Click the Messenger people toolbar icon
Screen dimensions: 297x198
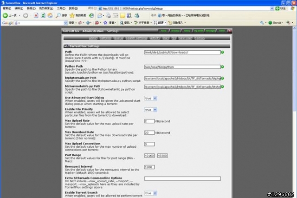click(x=137, y=15)
